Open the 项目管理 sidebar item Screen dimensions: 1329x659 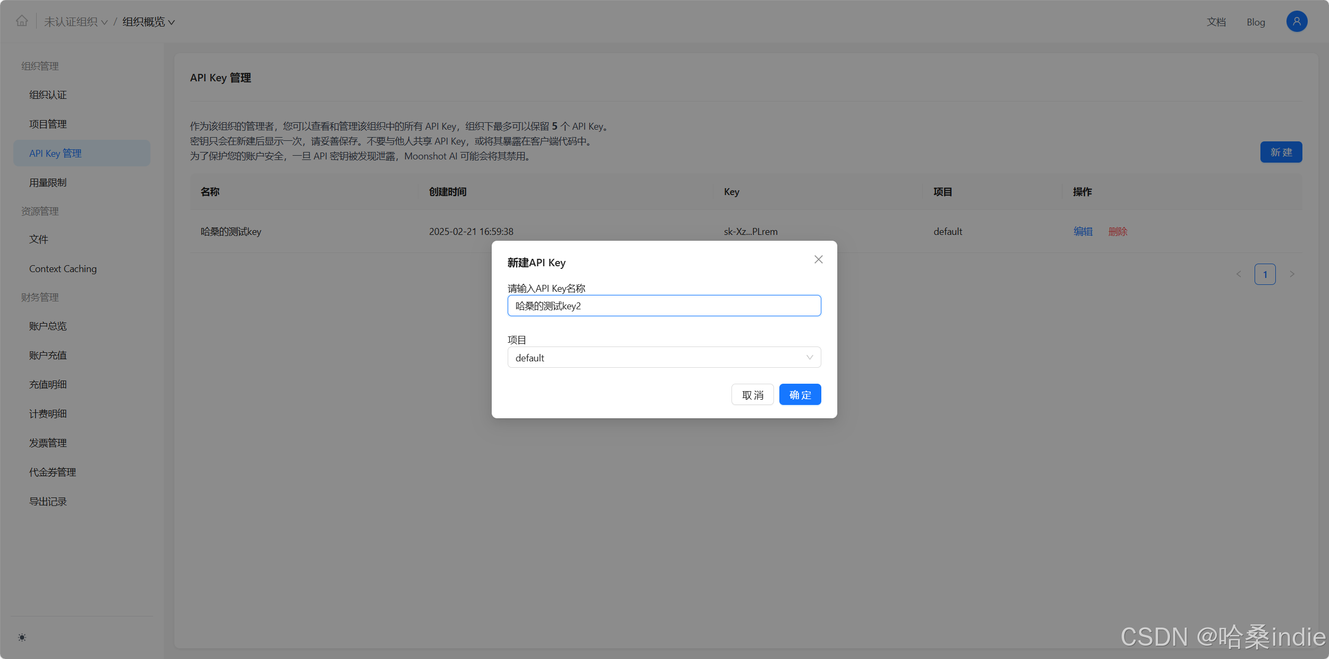point(48,124)
